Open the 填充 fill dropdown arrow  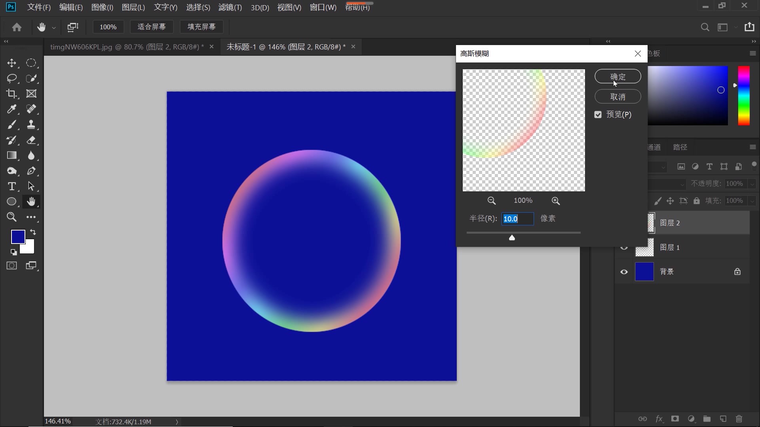(x=752, y=201)
